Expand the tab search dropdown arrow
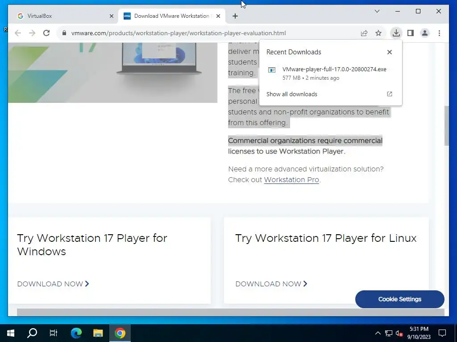457x342 pixels. coord(377,11)
